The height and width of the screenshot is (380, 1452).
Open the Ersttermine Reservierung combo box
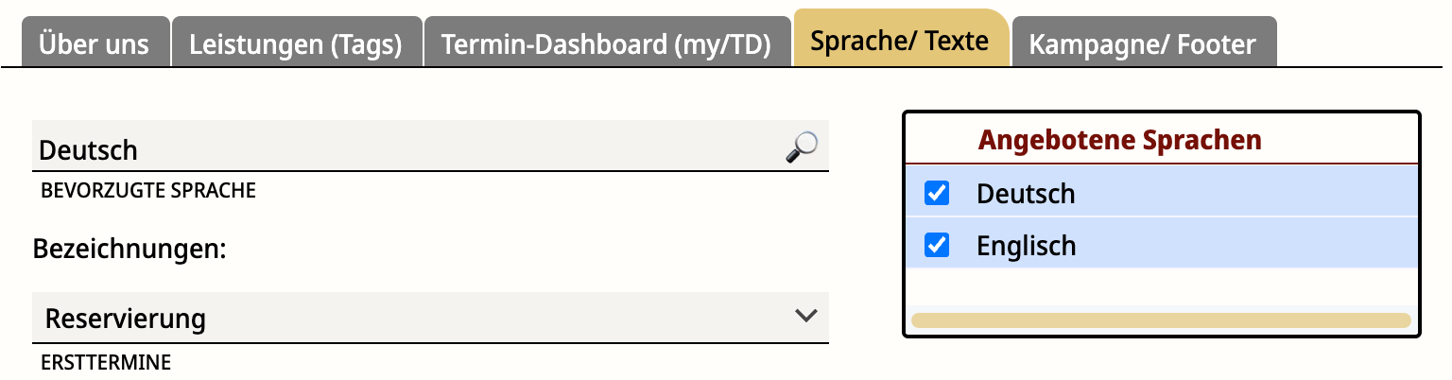pos(430,318)
